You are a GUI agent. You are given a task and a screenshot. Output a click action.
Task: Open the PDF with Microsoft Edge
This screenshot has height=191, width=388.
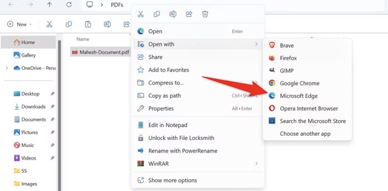pyautogui.click(x=307, y=96)
